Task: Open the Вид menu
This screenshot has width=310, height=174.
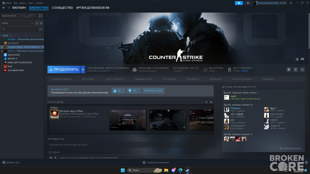Action: coord(15,3)
